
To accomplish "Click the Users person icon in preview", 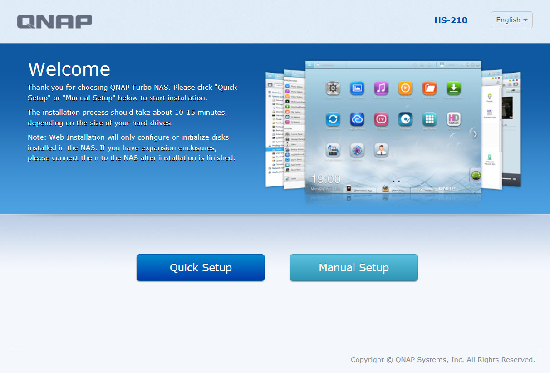I will 381,150.
